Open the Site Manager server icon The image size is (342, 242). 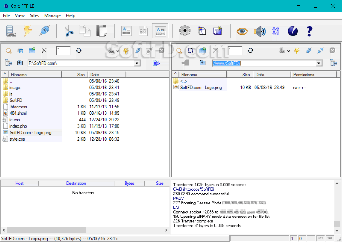click(x=11, y=31)
